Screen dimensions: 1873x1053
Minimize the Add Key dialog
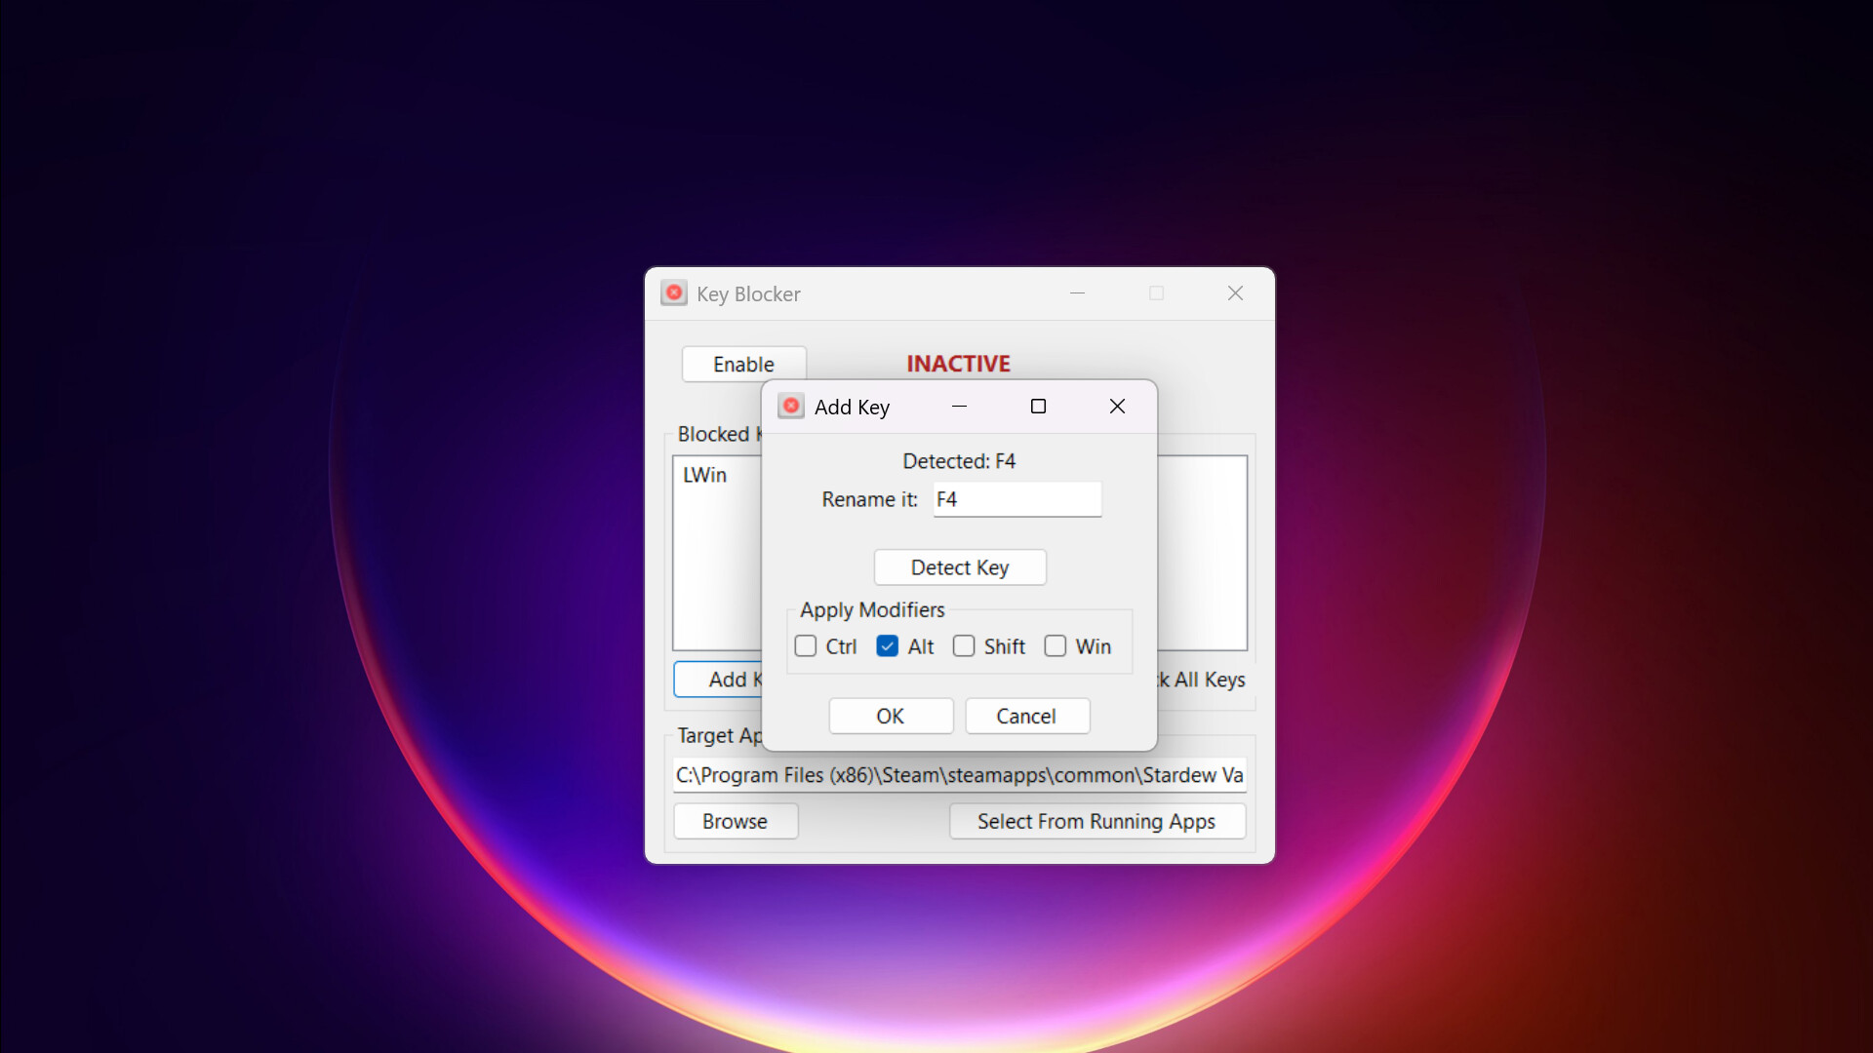pyautogui.click(x=959, y=406)
